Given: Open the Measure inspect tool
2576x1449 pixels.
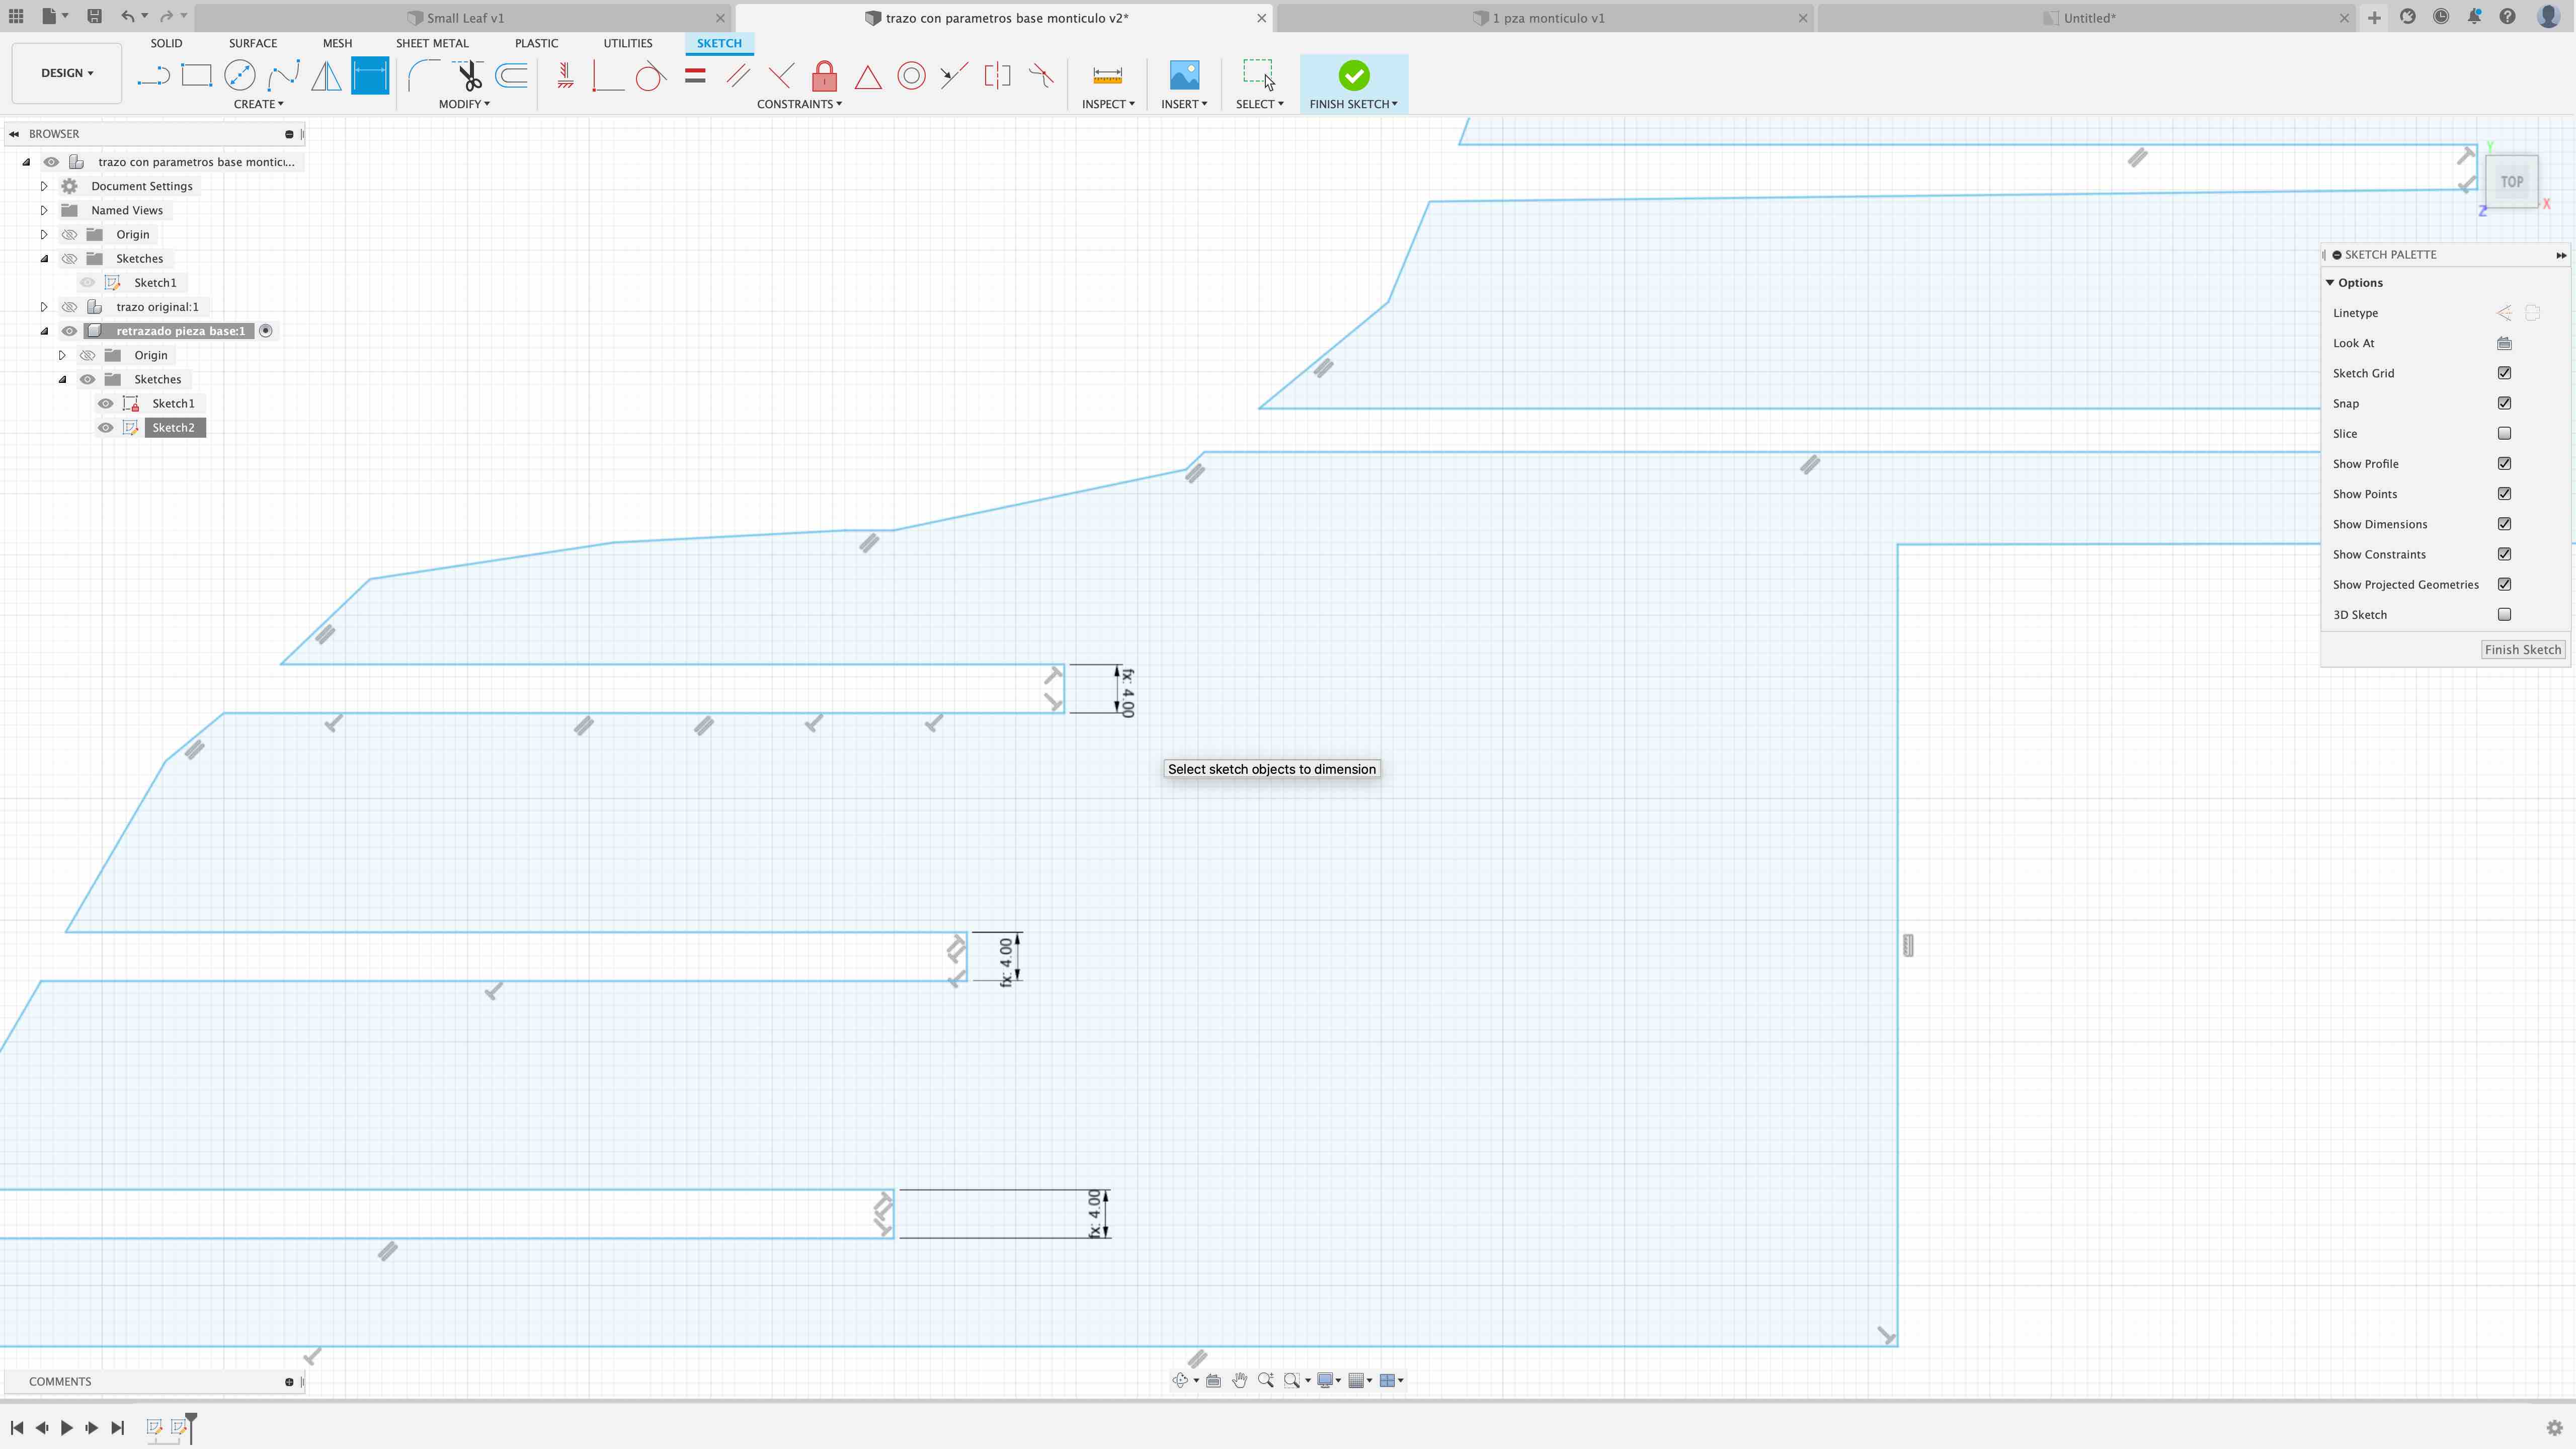Looking at the screenshot, I should (x=1107, y=76).
